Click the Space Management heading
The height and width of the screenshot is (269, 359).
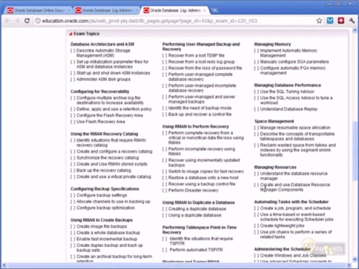pyautogui.click(x=274, y=121)
